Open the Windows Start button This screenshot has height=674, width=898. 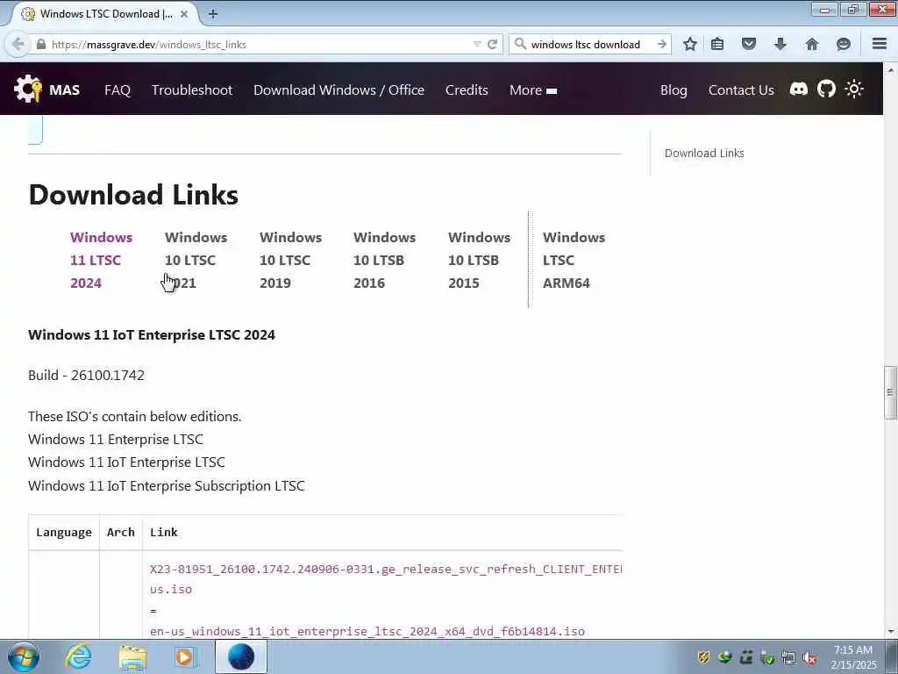click(x=24, y=656)
